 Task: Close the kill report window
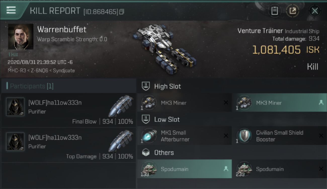[315, 11]
